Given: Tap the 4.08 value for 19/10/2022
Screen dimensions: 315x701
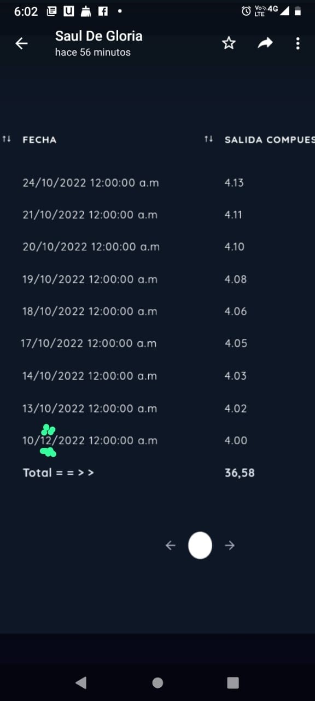Looking at the screenshot, I should 236,279.
